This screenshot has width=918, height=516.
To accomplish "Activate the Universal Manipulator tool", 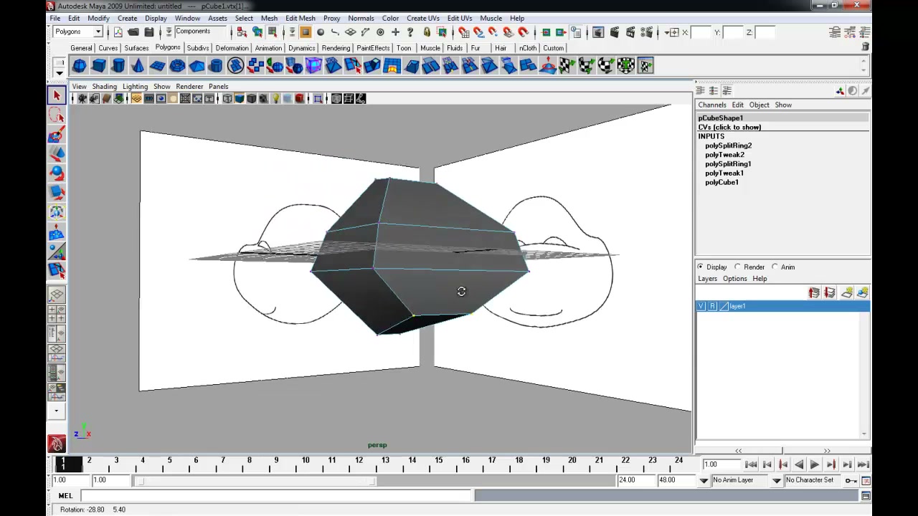I will tap(57, 211).
